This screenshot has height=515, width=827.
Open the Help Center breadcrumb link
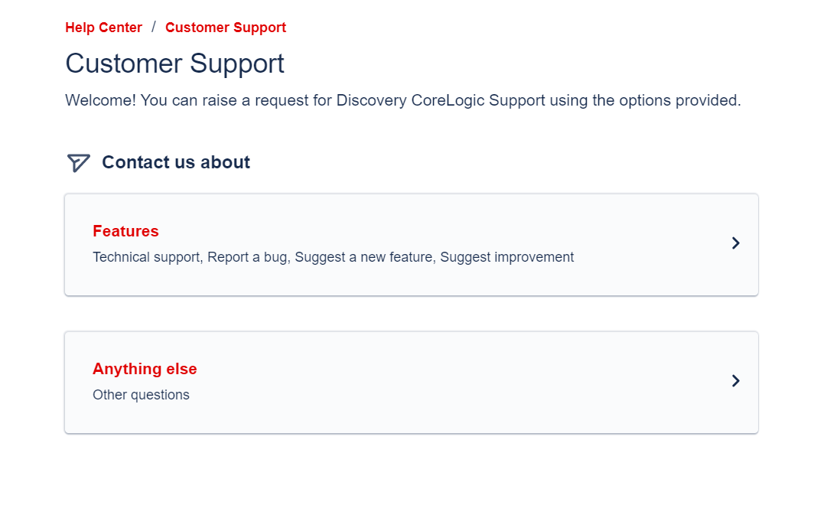(103, 28)
